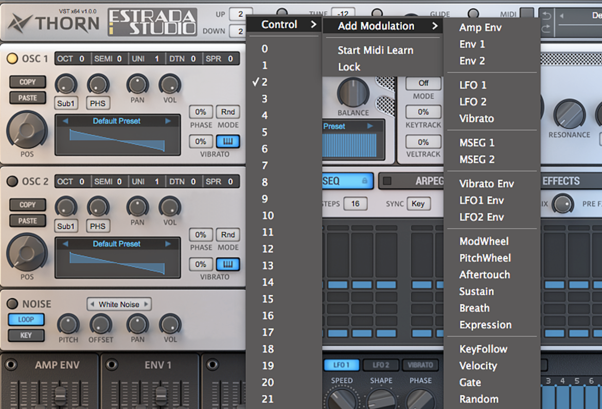Click OSC 2 PHS button
This screenshot has height=409, width=602.
[98, 226]
